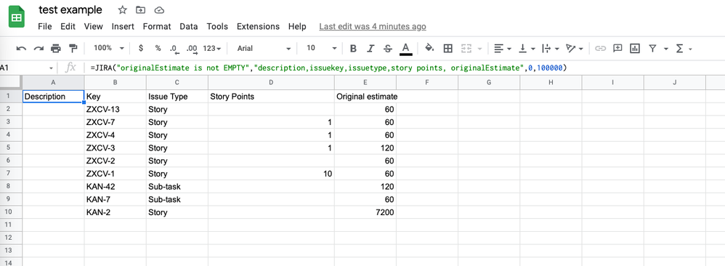Open the Tools menu

217,26
